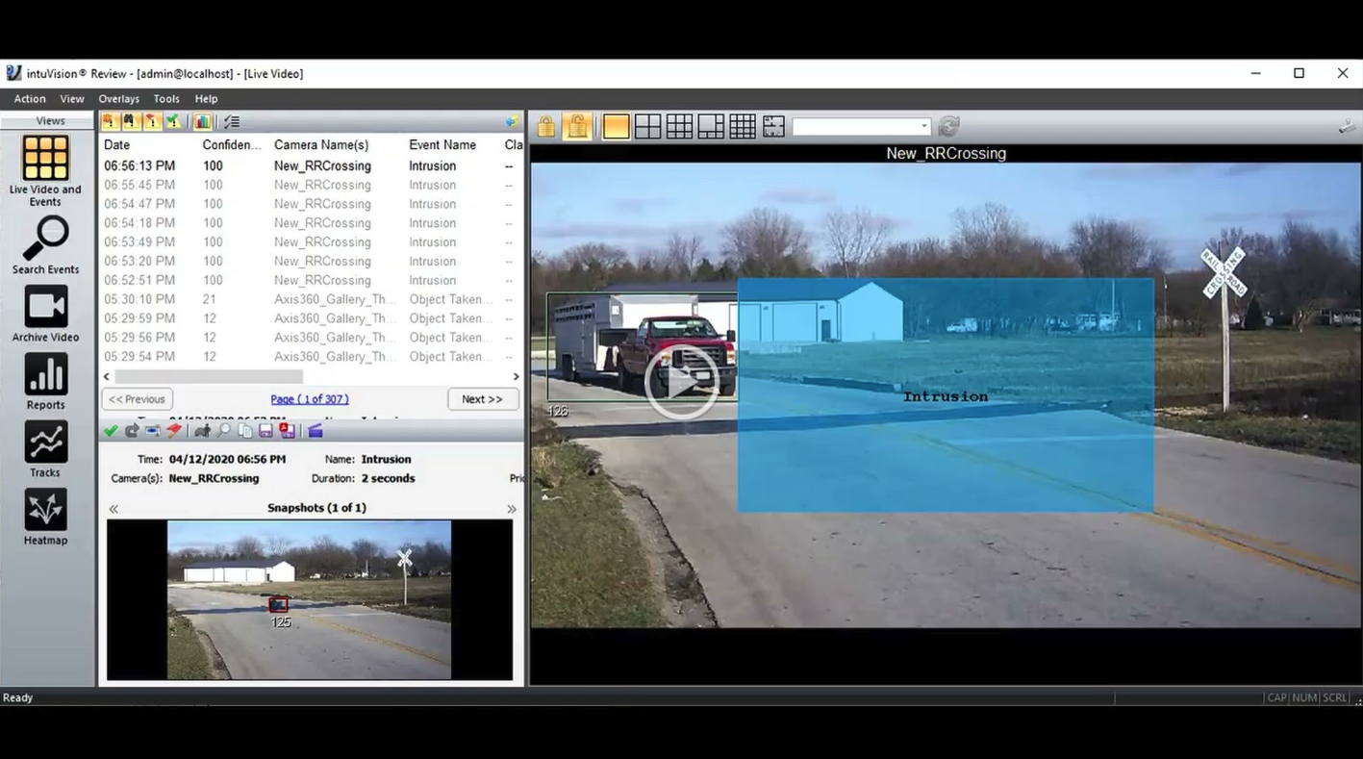Expand next snapshot with double chevron right
This screenshot has width=1363, height=759.
(511, 509)
